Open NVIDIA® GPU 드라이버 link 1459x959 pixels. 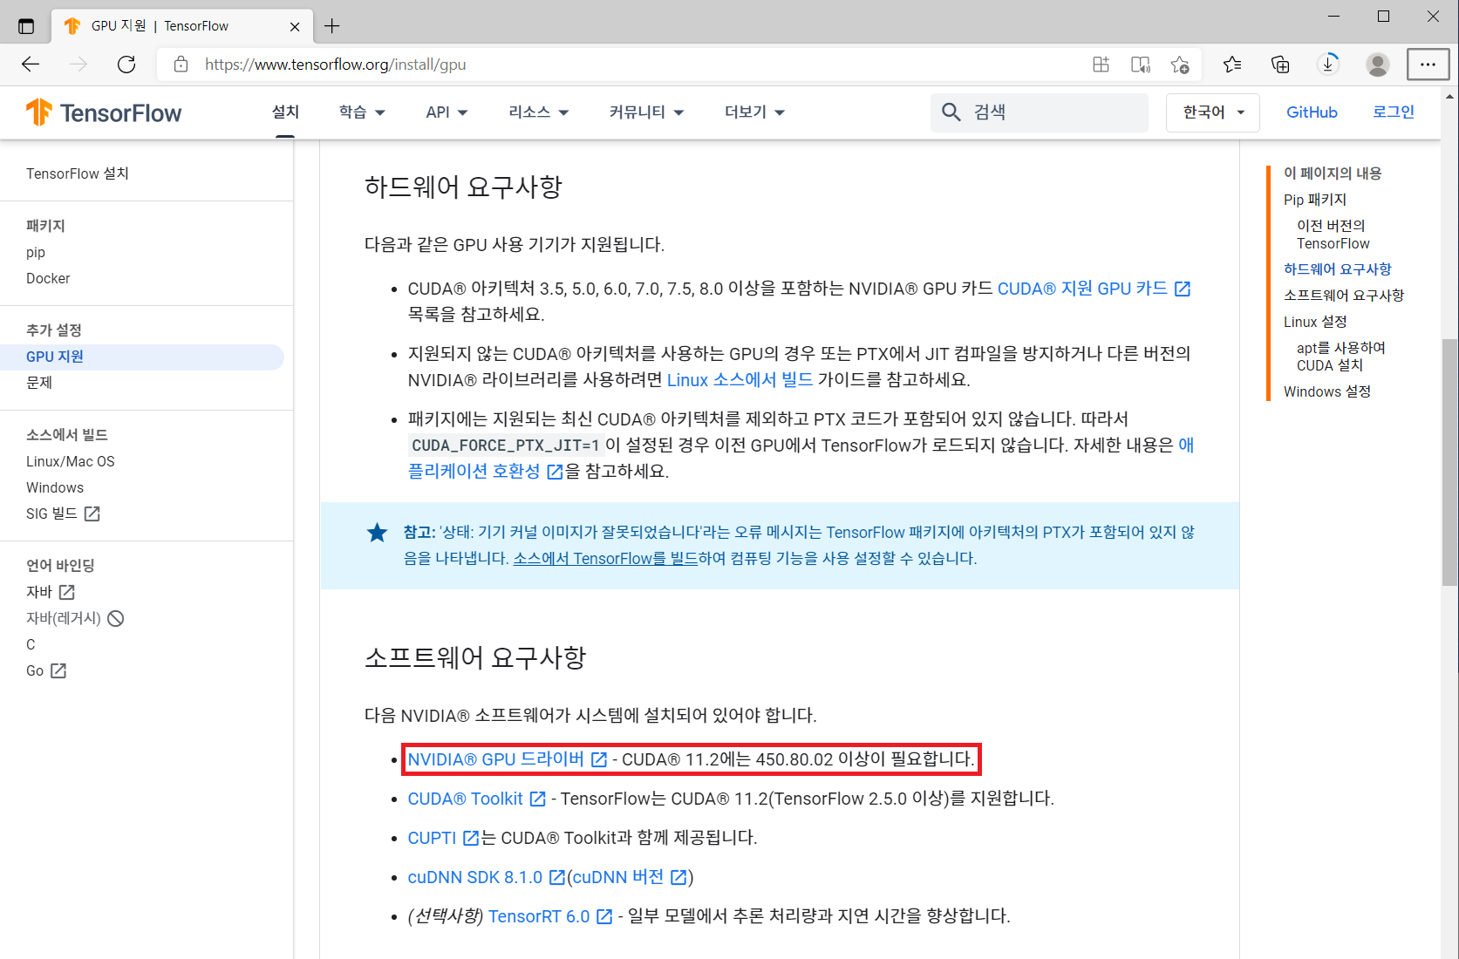(495, 759)
